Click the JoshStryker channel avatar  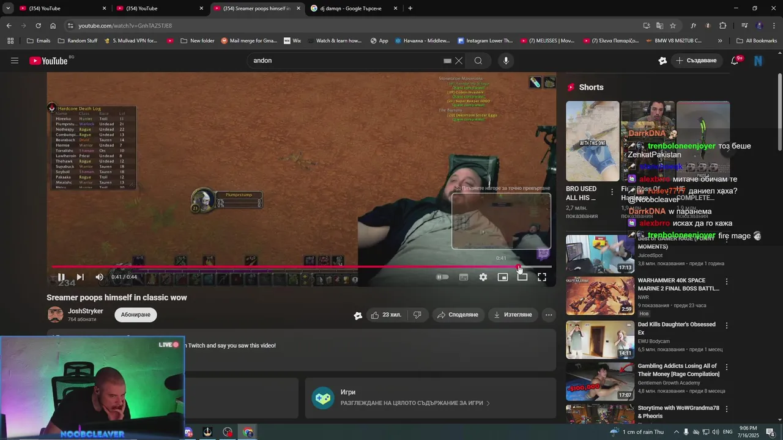pyautogui.click(x=56, y=315)
